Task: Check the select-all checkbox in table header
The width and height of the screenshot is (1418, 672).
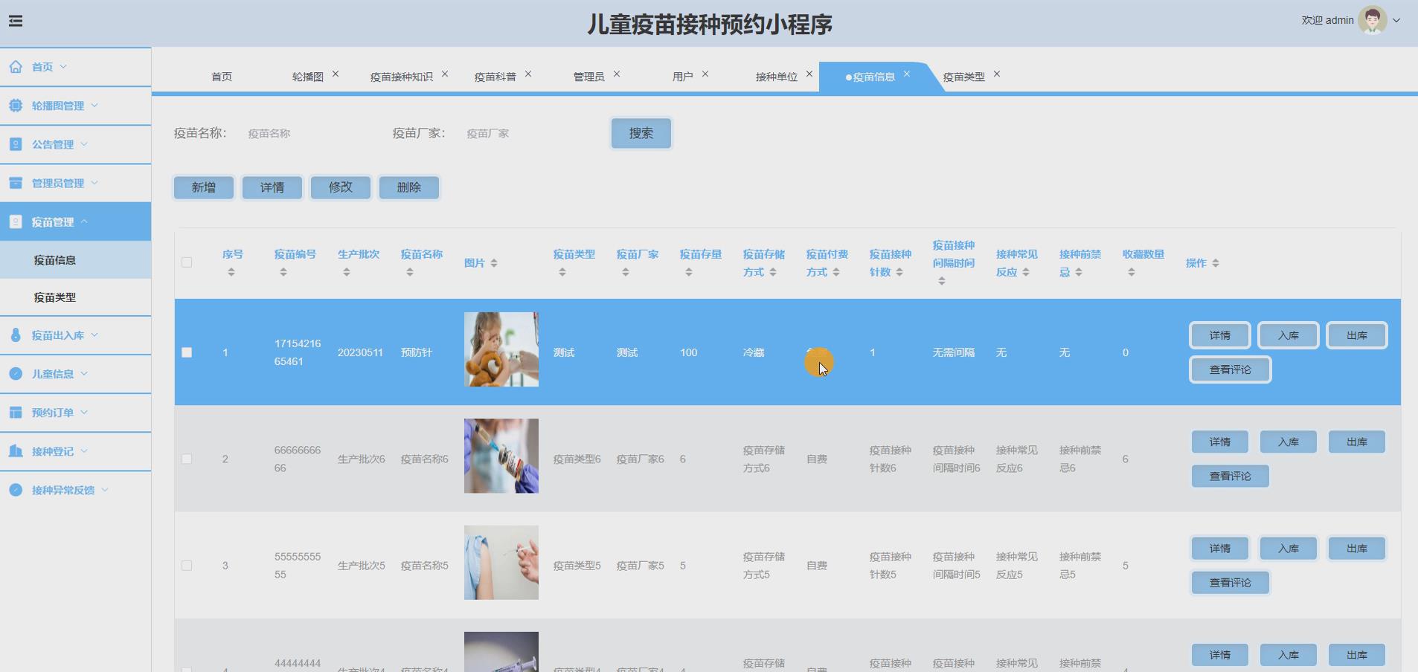Action: pos(187,262)
